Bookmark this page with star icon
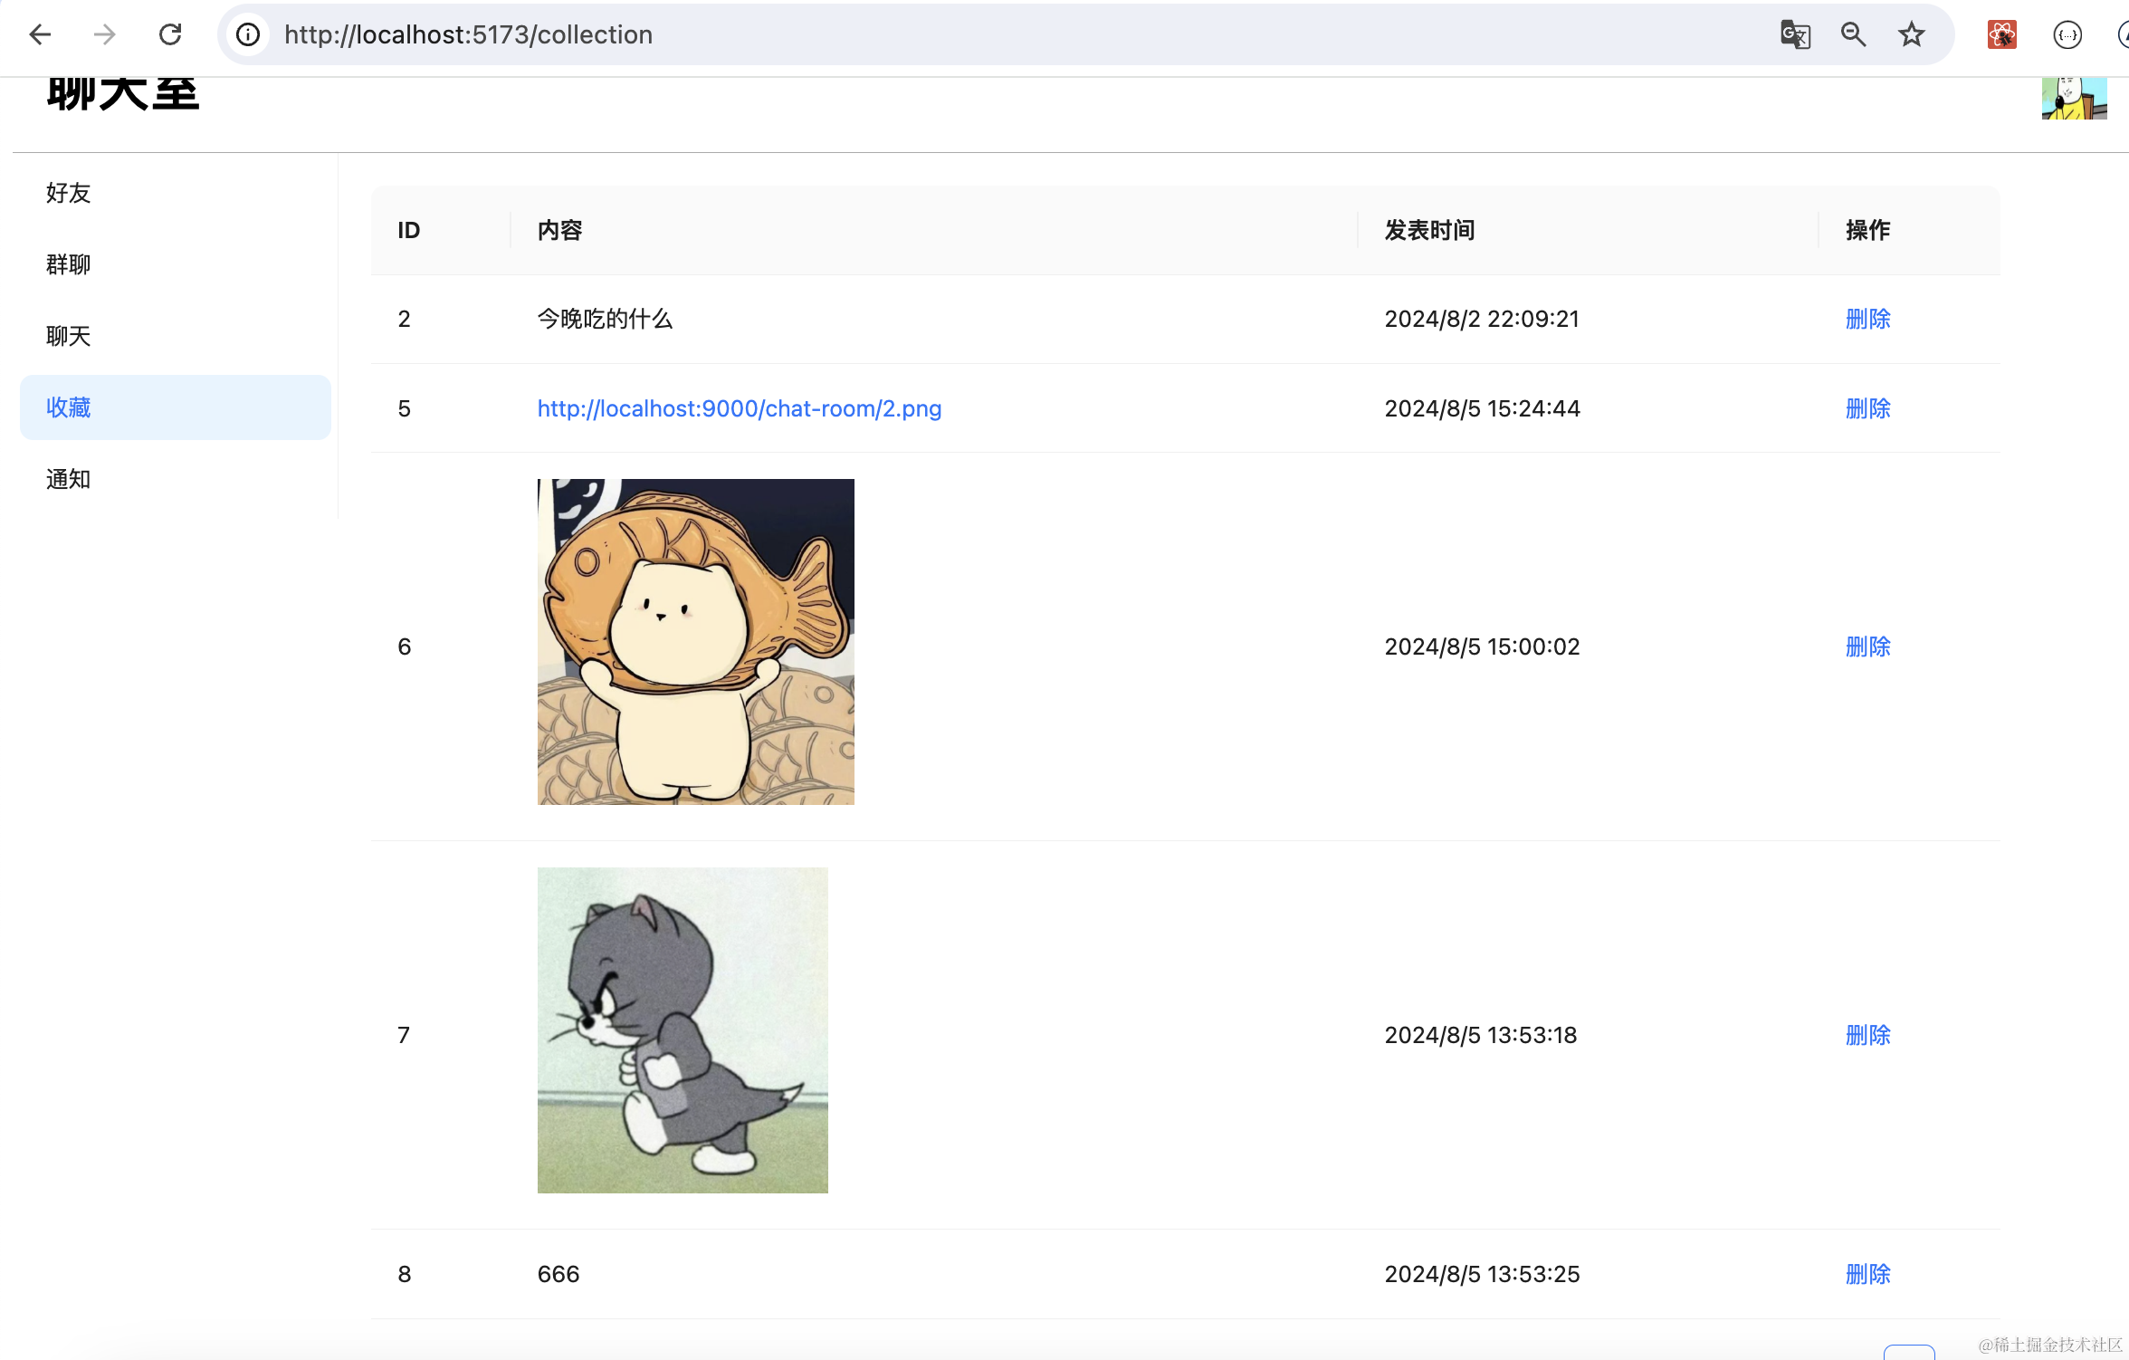The width and height of the screenshot is (2129, 1360). tap(1911, 34)
